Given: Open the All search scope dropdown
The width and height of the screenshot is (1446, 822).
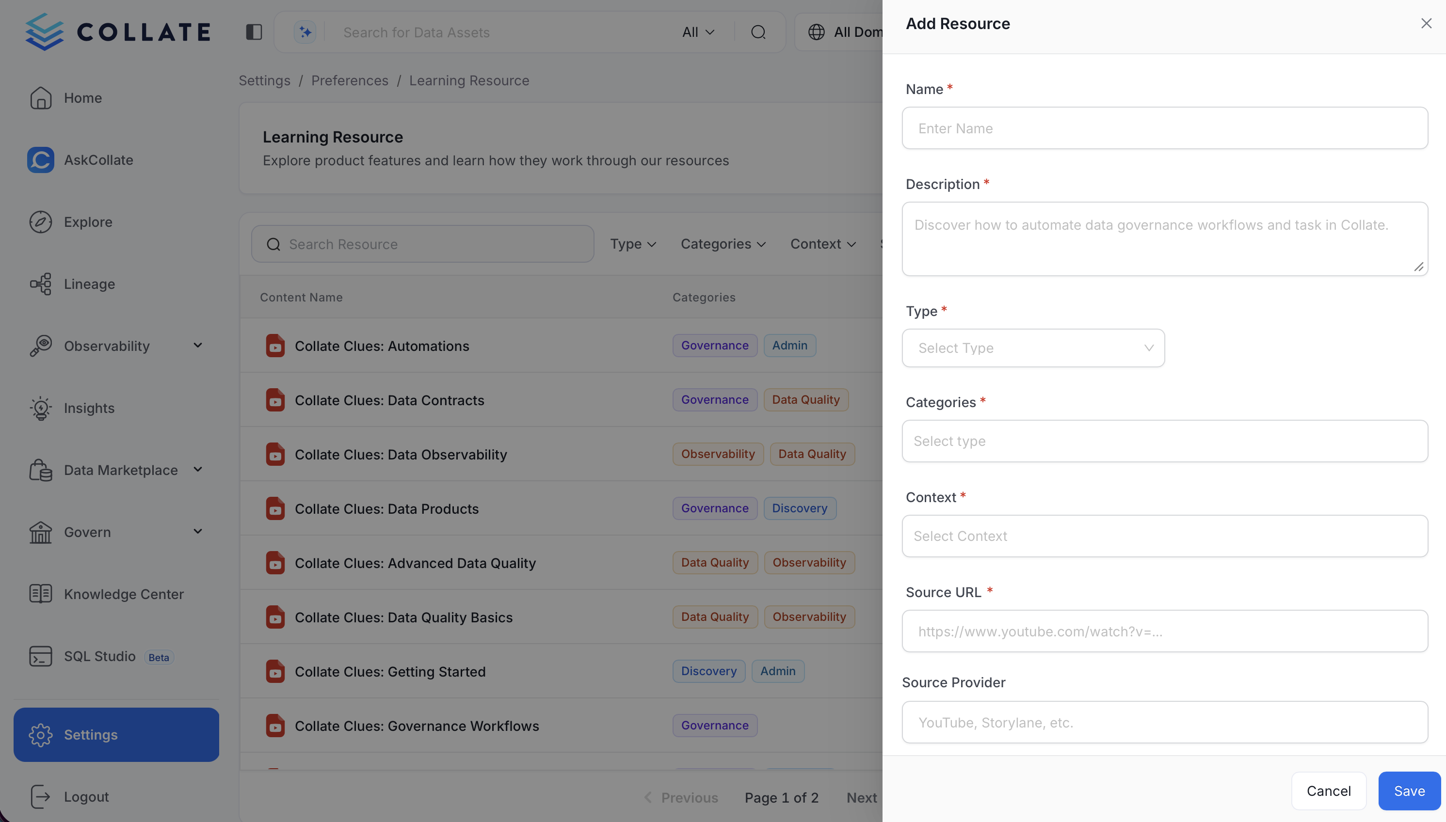Looking at the screenshot, I should [x=699, y=32].
